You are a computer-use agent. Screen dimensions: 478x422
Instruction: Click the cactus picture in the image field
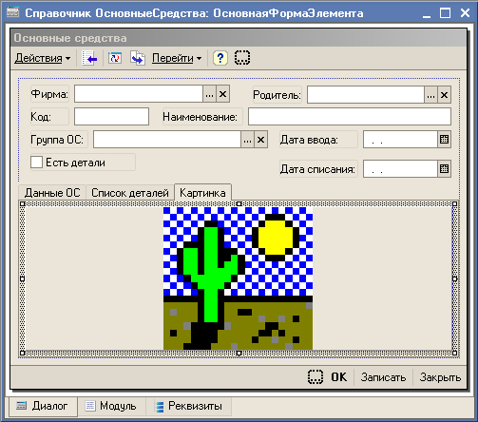click(x=238, y=278)
